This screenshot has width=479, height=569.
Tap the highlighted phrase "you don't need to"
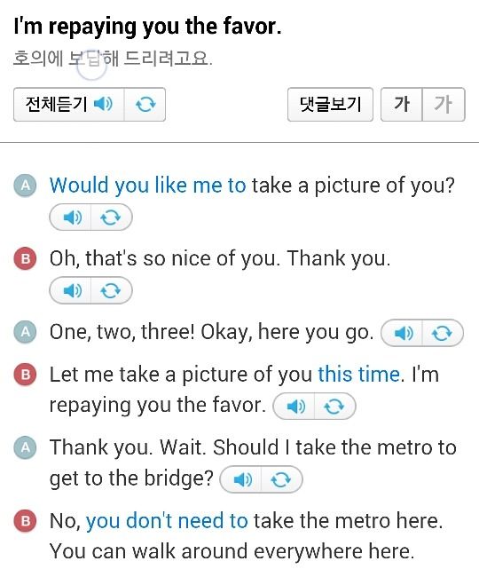click(x=167, y=521)
